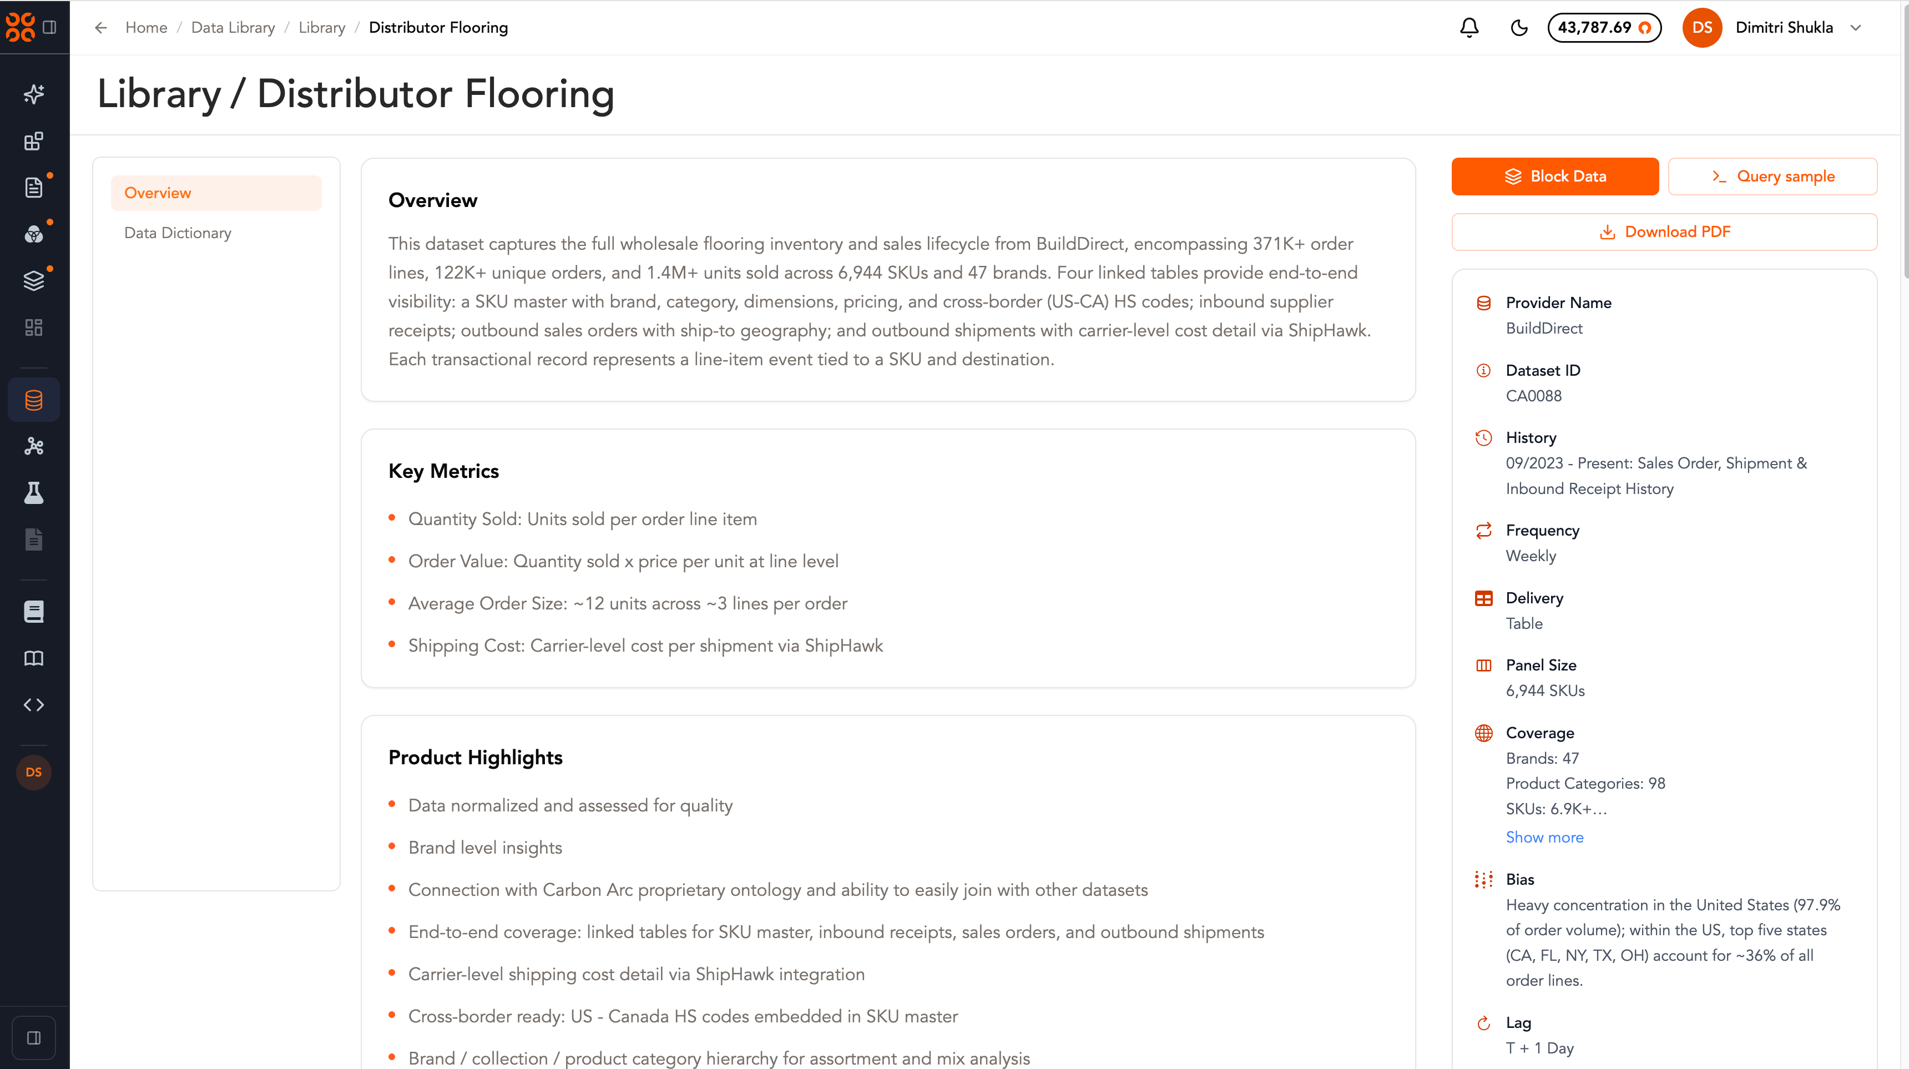Select the database icon in sidebar

coord(34,400)
